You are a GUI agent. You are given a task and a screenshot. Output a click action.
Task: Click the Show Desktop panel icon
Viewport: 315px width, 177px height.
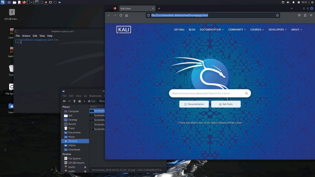click(9, 2)
